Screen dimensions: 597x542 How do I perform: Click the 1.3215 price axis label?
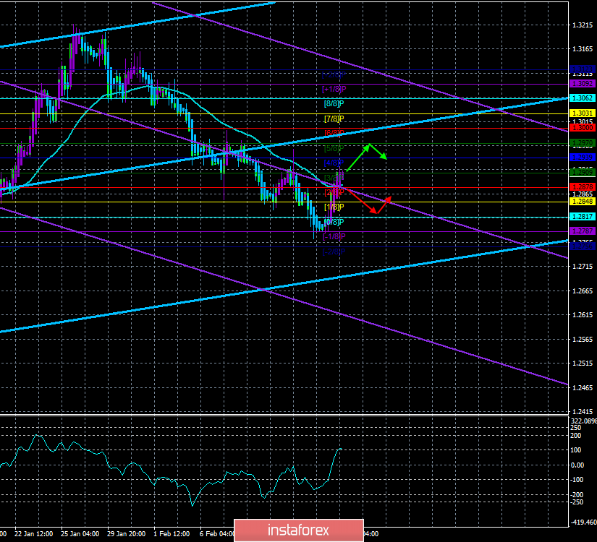coord(583,25)
